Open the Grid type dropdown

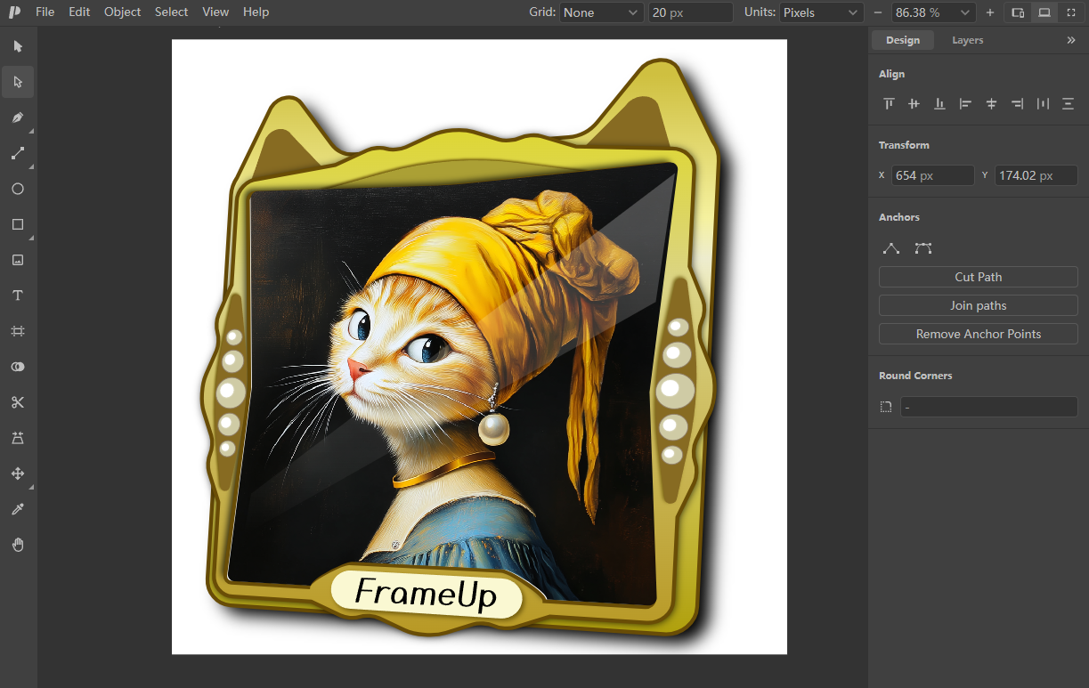point(601,12)
